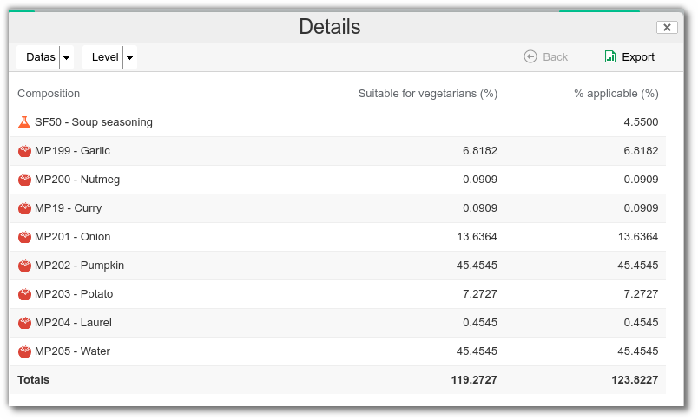Screen dimensions: 698x420
Task: Expand the Datas dropdown arrow
Action: click(67, 57)
